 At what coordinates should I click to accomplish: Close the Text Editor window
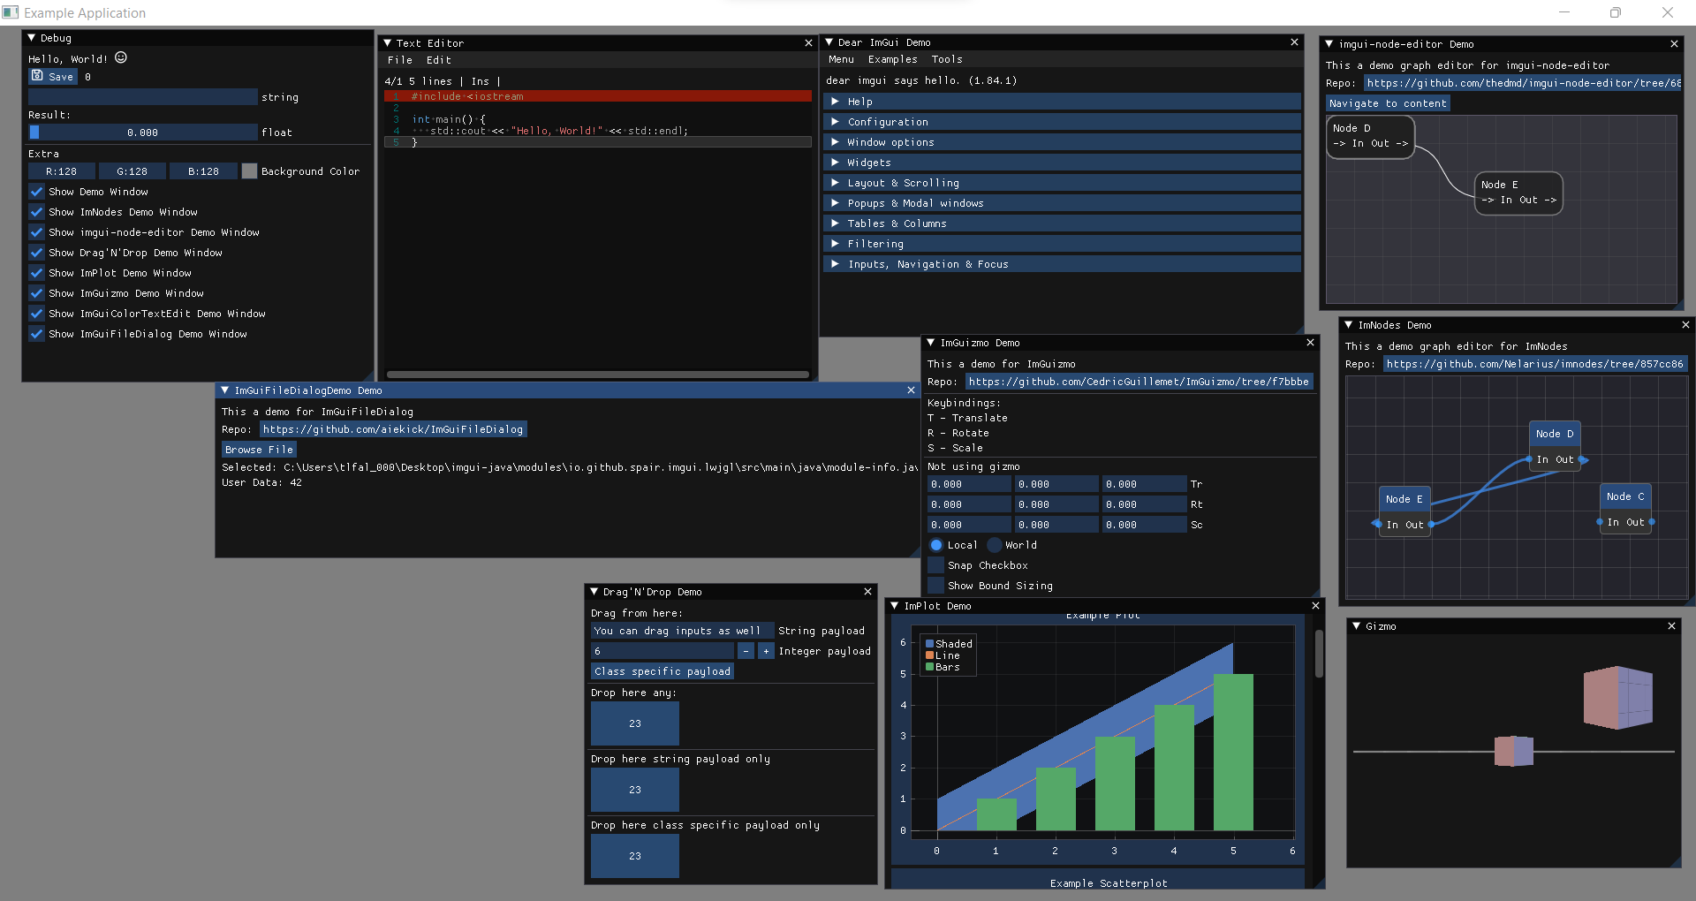(808, 42)
